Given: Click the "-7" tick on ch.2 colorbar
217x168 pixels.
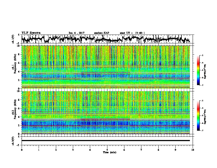Looking at the screenshot, I should tap(202, 131).
